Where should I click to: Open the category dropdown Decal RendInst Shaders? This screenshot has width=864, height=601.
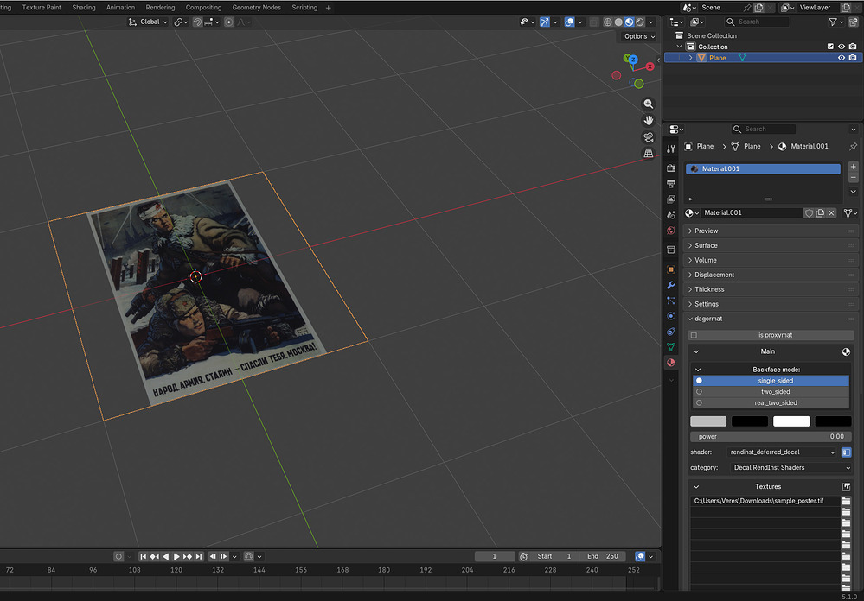(x=791, y=468)
